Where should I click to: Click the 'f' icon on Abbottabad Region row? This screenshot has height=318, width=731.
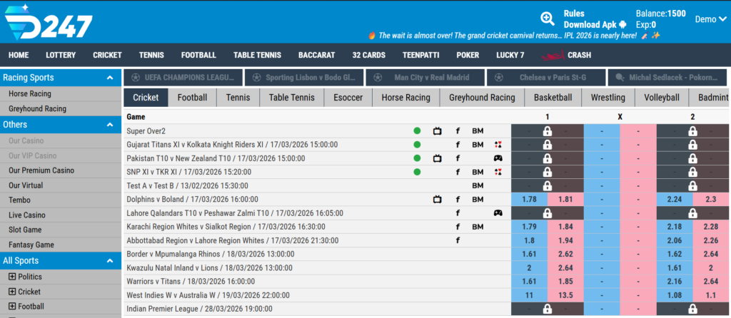(x=458, y=241)
